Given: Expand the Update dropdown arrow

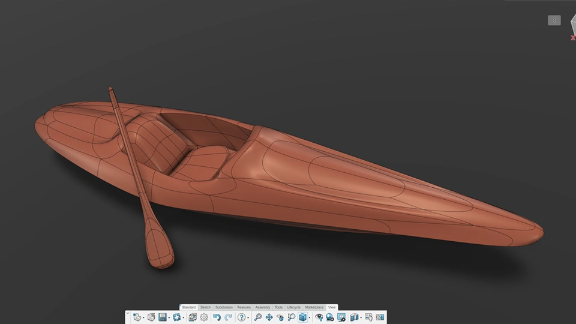Looking at the screenshot, I should 184,318.
